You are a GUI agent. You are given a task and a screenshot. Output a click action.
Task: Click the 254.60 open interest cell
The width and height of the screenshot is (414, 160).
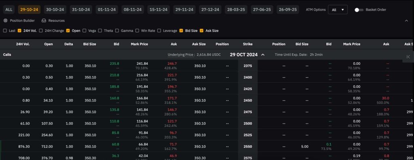(x=47, y=135)
